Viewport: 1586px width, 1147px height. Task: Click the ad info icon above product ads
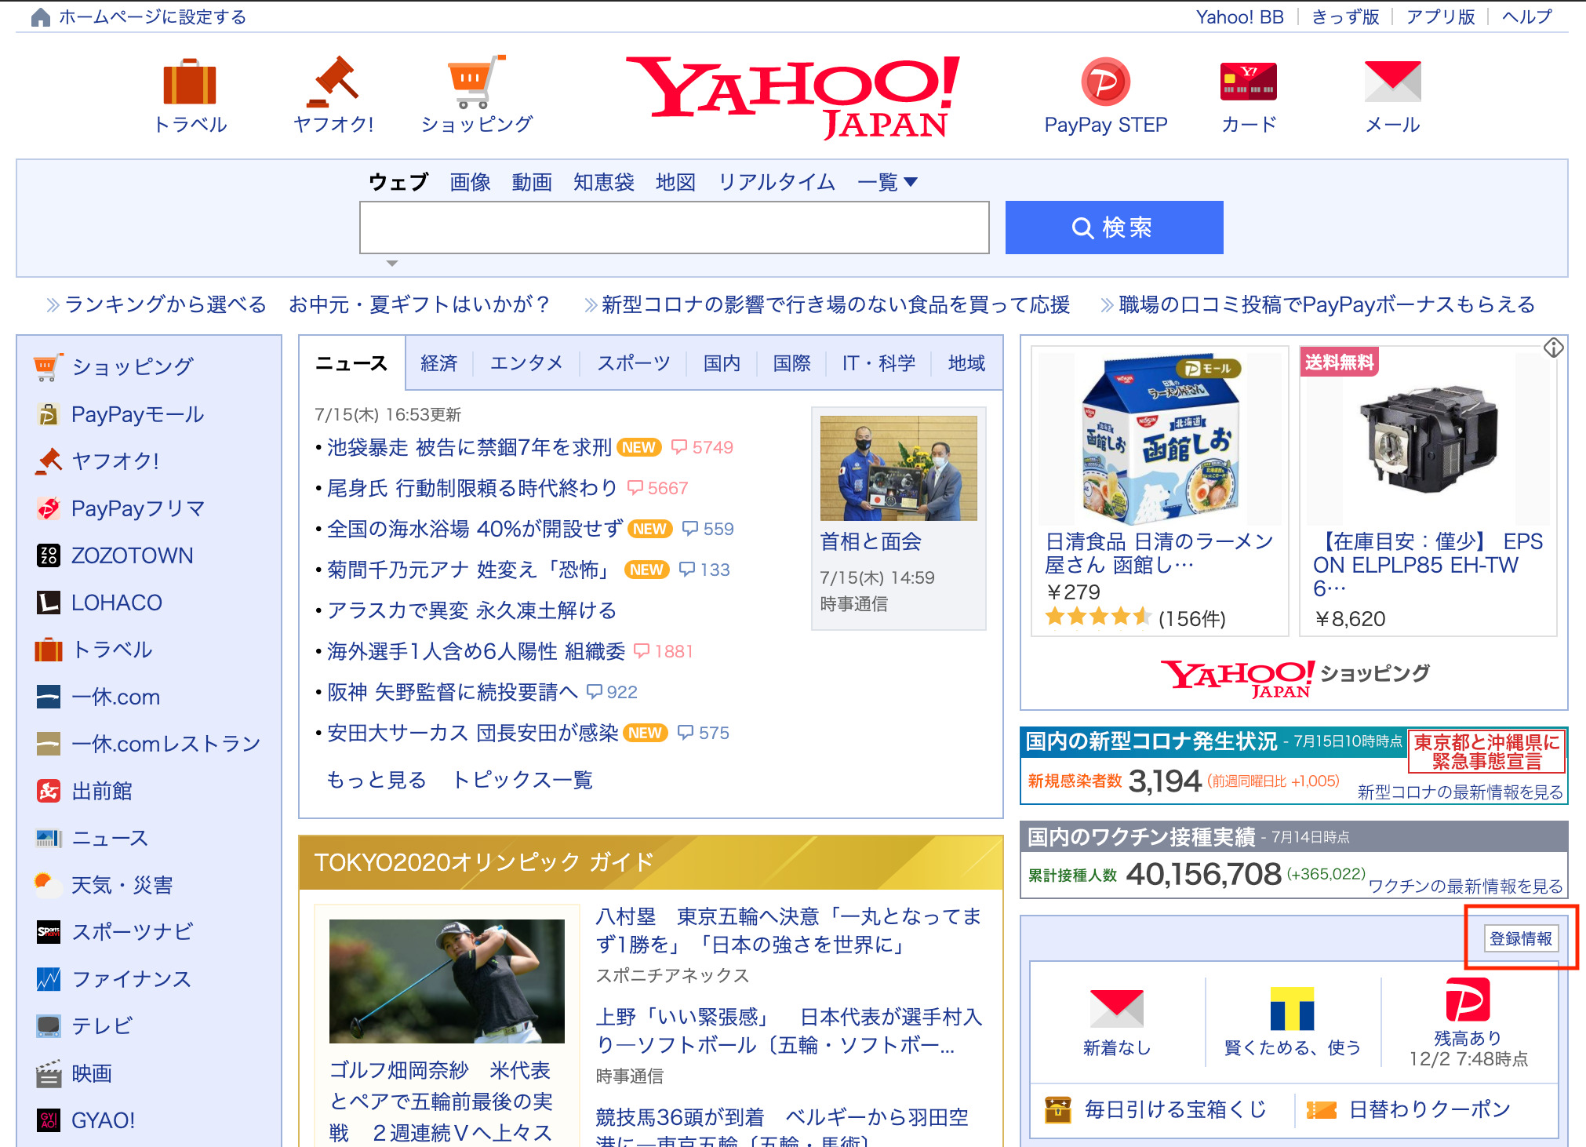coord(1553,348)
